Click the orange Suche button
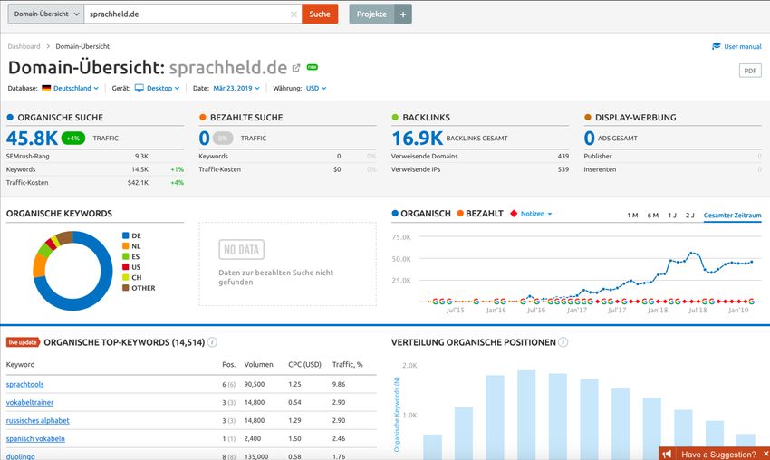This screenshot has width=770, height=460. click(320, 14)
